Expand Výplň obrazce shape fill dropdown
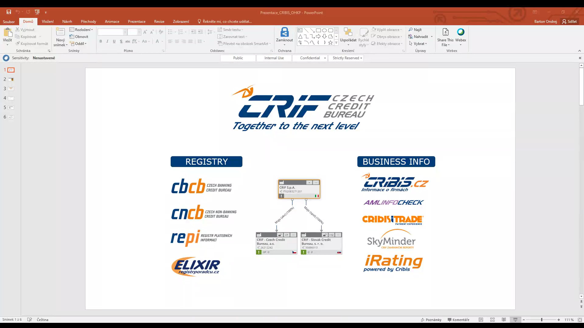 coord(401,29)
